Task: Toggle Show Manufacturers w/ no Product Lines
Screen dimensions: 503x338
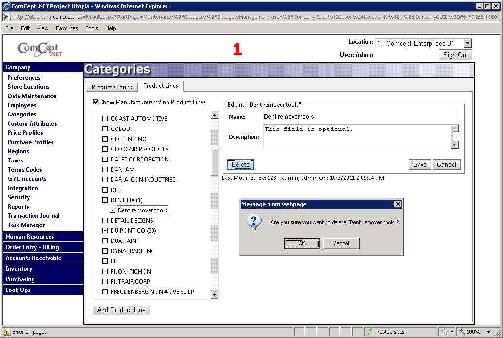Action: (96, 102)
